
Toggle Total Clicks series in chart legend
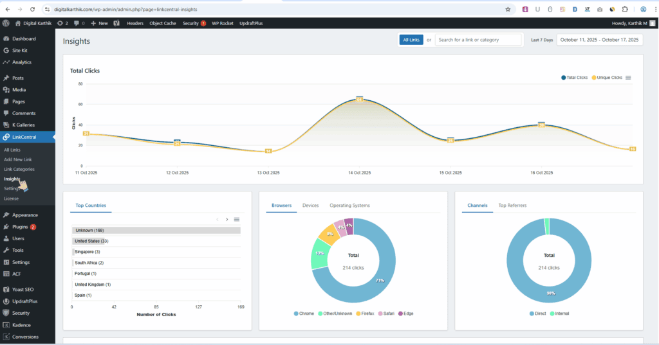pos(574,78)
